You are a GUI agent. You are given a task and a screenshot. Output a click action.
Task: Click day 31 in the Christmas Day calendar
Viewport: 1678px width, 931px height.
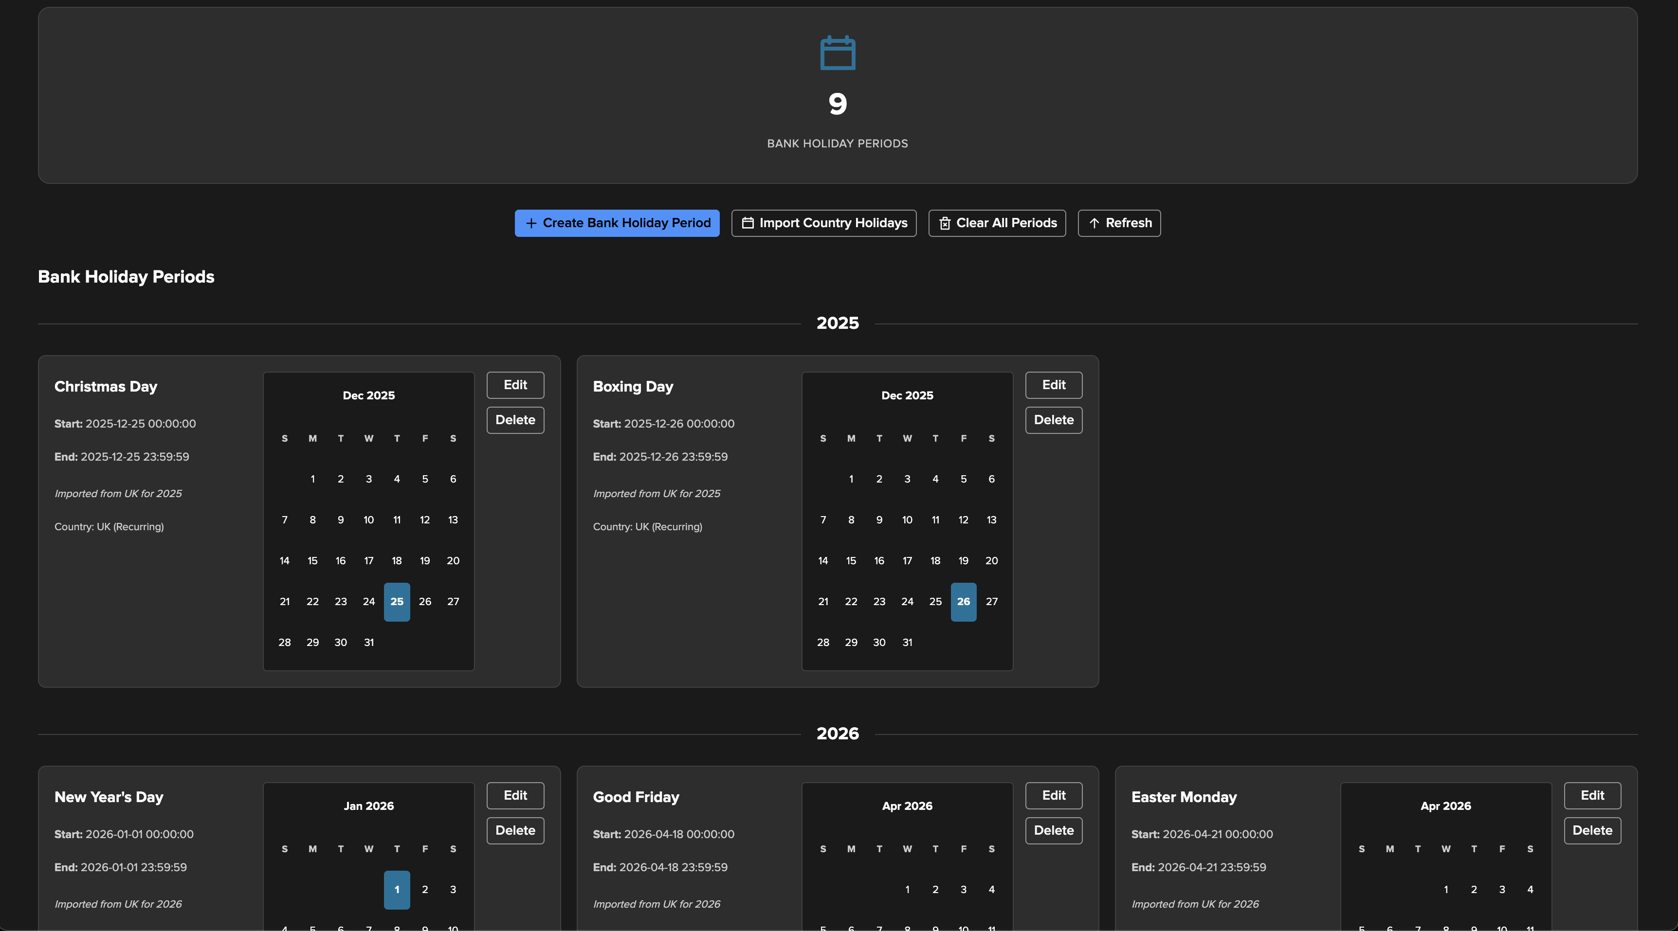point(369,643)
